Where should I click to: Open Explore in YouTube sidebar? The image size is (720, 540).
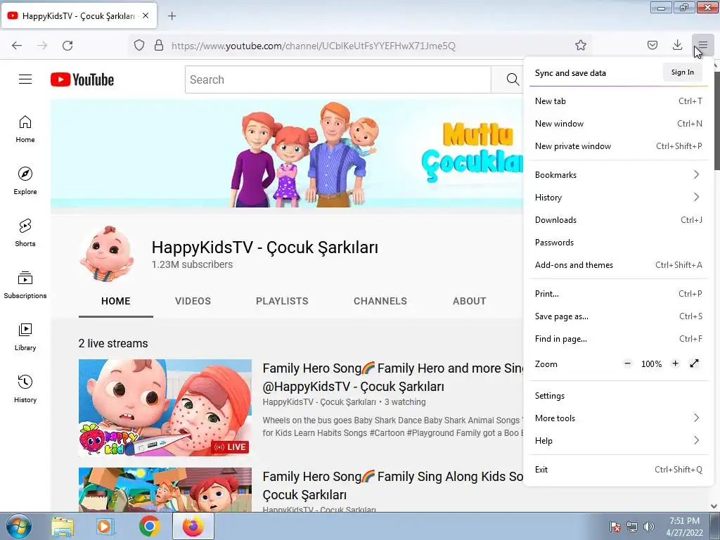(25, 181)
